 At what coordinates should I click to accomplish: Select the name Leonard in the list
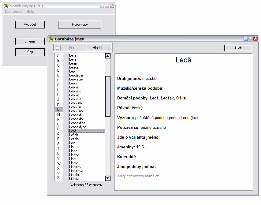[x=87, y=91]
